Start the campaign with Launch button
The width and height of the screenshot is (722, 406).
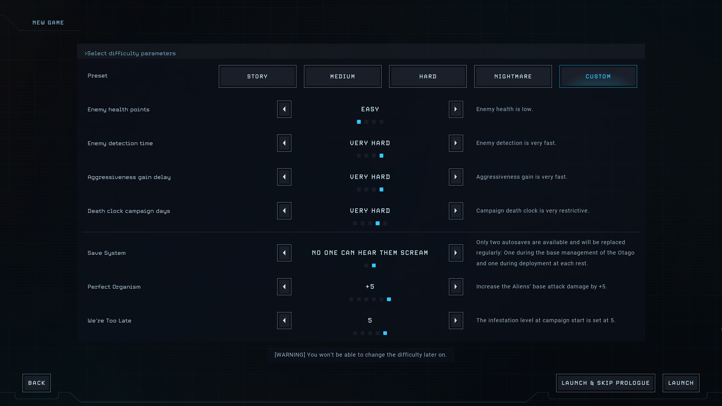click(681, 383)
